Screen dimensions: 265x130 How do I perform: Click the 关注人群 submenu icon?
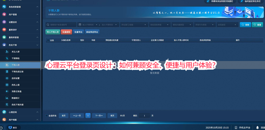click(7, 52)
